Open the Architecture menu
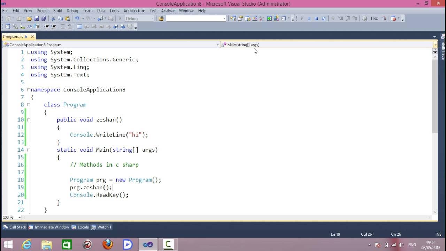Image resolution: width=446 pixels, height=251 pixels. (x=134, y=11)
